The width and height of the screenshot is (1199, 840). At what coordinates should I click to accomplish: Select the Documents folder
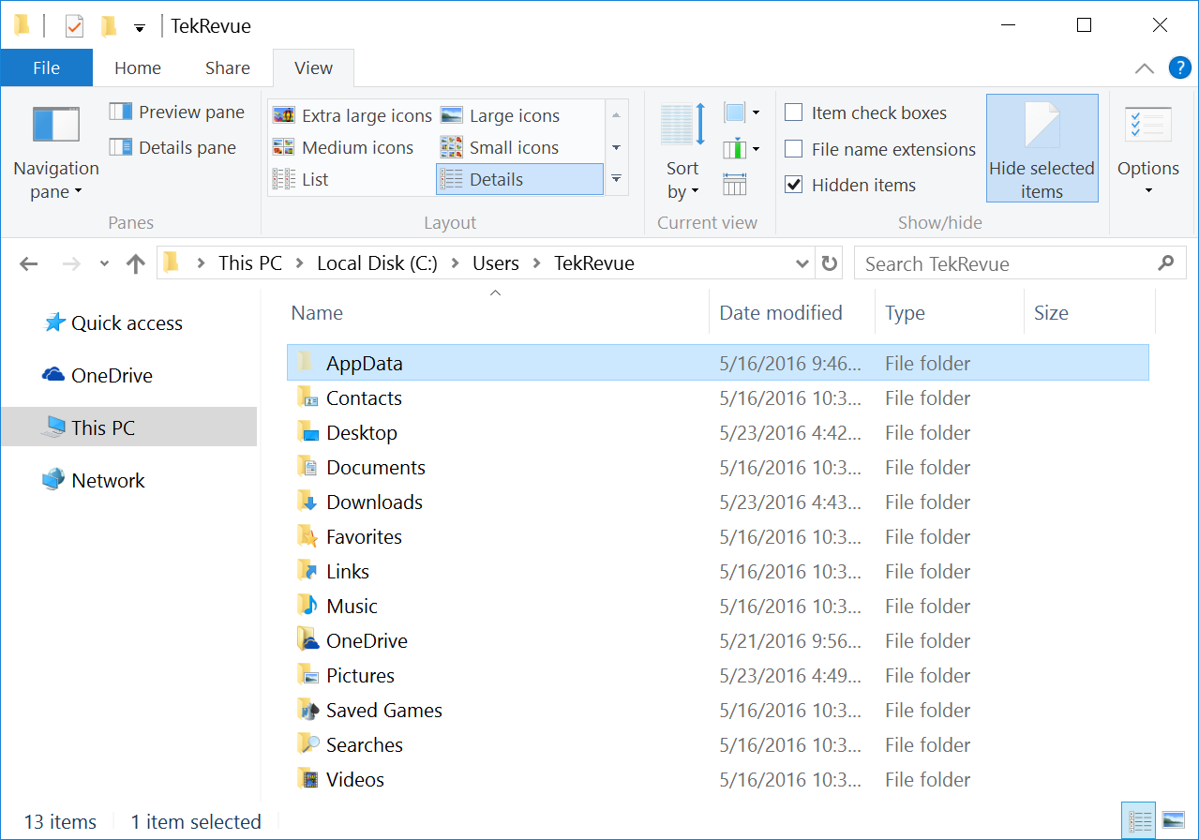(x=717, y=467)
